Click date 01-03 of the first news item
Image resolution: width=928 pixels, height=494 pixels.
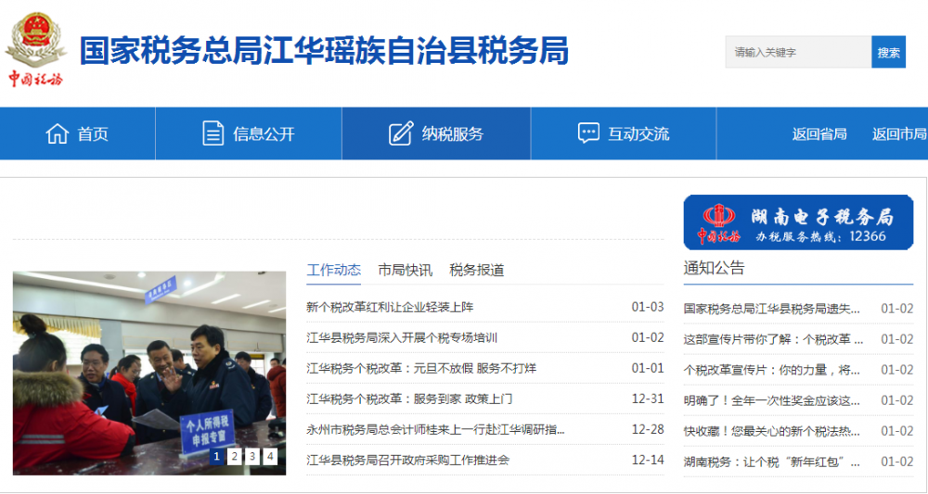click(648, 308)
